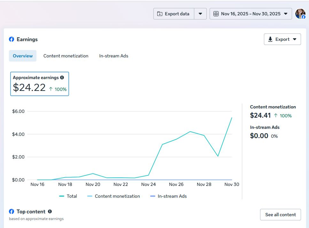Click the See all content button
The image size is (309, 228).
[280, 215]
